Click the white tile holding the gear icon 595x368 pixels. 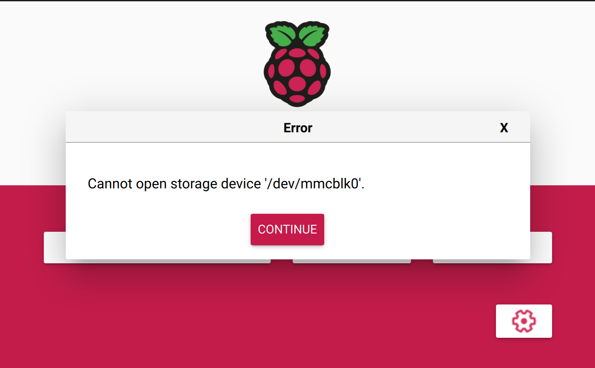(524, 321)
